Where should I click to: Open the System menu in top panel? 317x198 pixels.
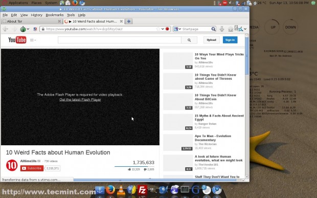point(51,3)
